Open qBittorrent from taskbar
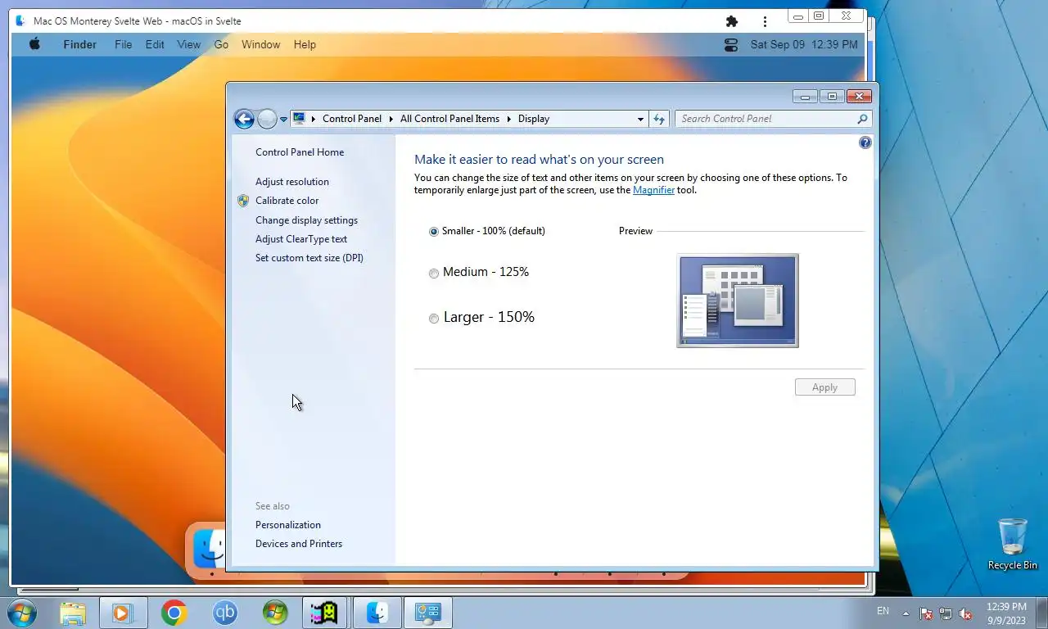Viewport: 1048px width, 629px height. coord(224,613)
